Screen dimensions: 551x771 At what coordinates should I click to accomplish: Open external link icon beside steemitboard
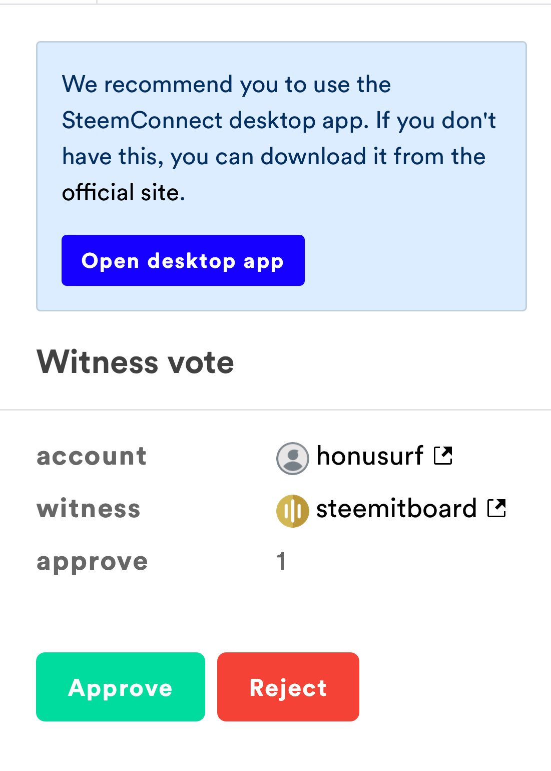pos(496,508)
